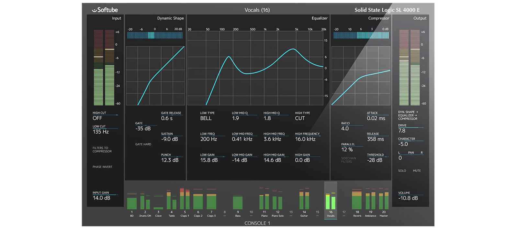Click the Parallel 12 % value
The image size is (518, 229).
click(x=347, y=149)
